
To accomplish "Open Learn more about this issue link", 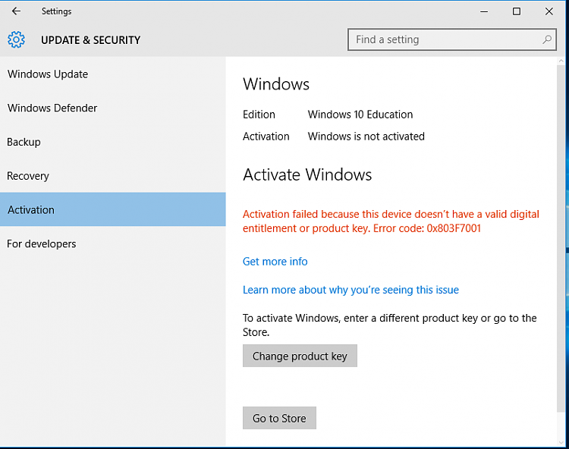I will click(x=351, y=290).
